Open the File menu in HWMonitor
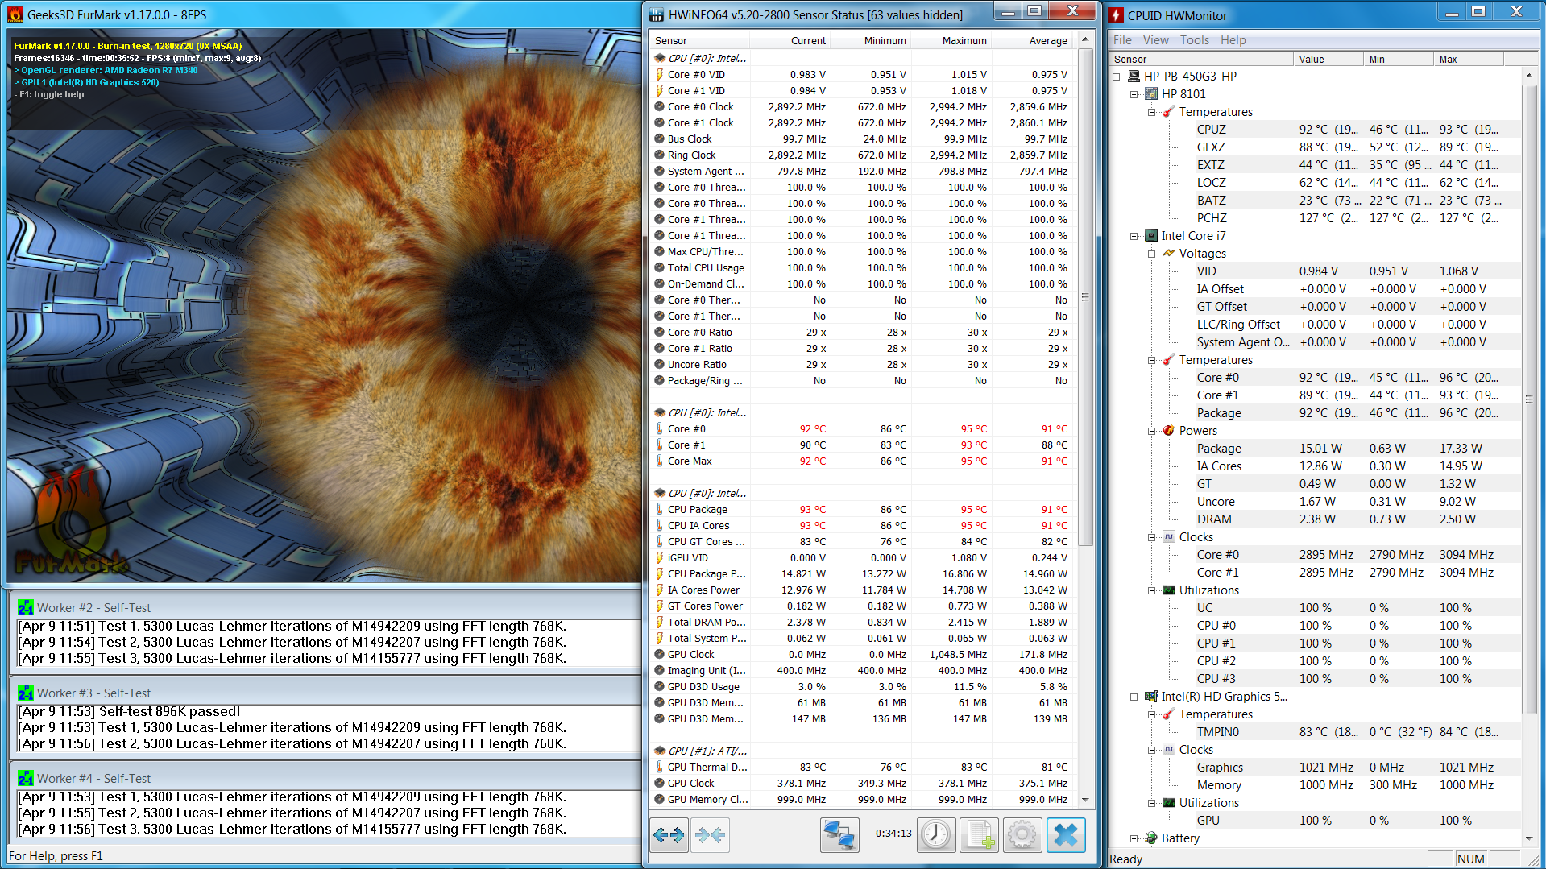The image size is (1546, 869). (1122, 40)
